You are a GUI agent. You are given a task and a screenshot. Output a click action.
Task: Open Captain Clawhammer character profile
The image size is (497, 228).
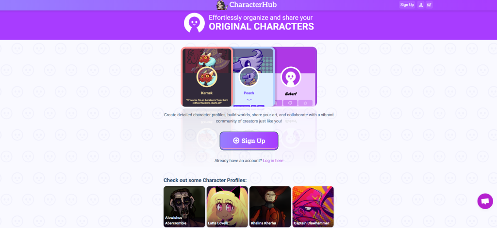(x=313, y=207)
